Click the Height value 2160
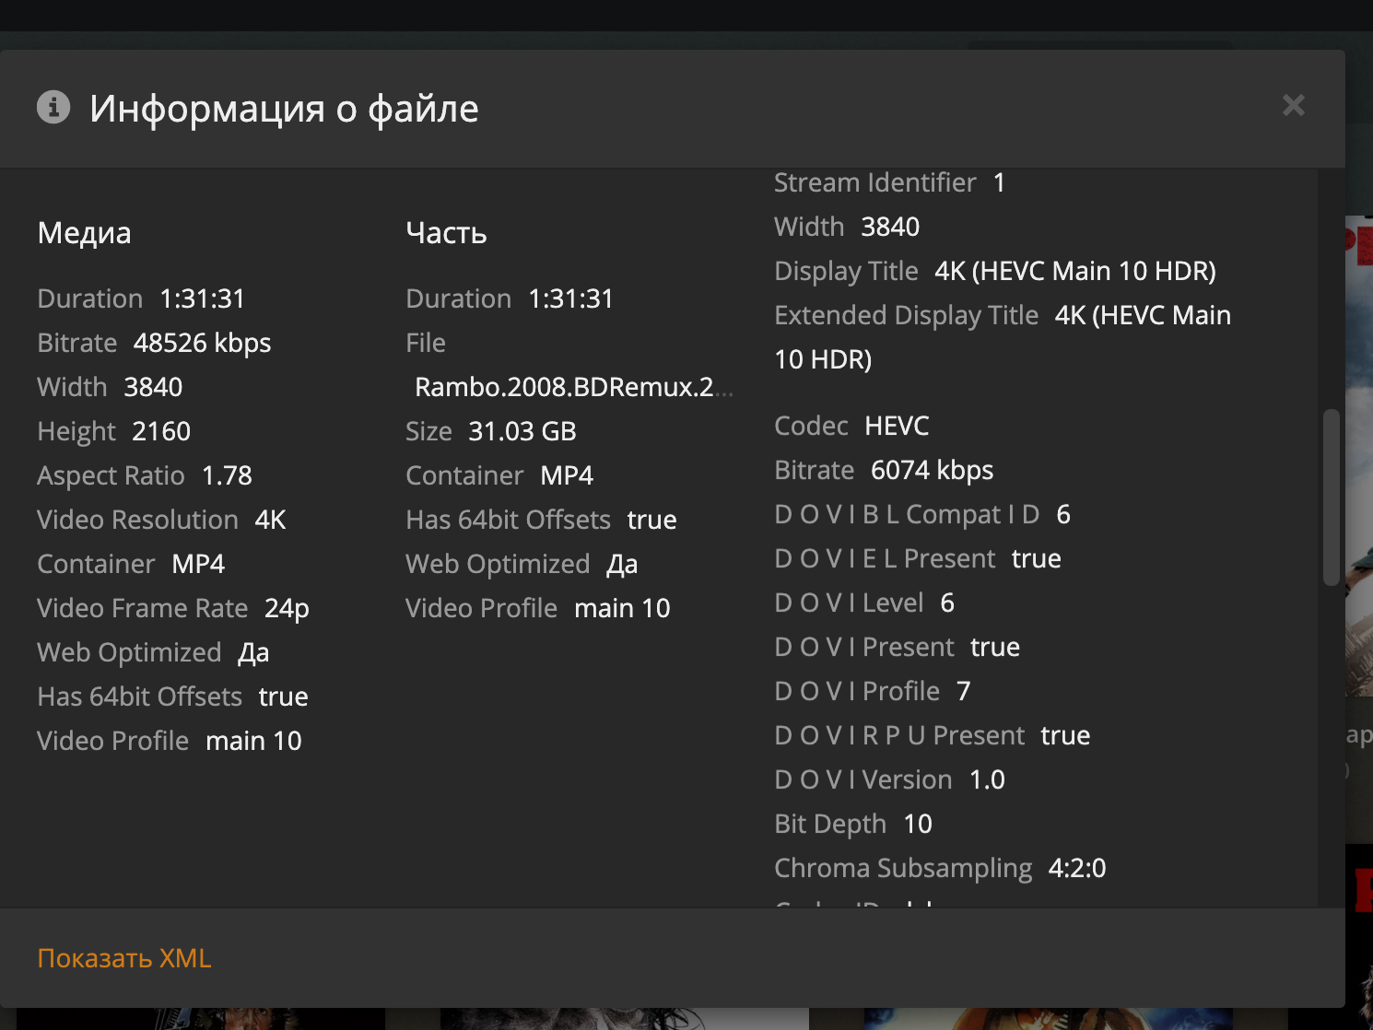Viewport: 1373px width, 1030px height. (x=161, y=431)
